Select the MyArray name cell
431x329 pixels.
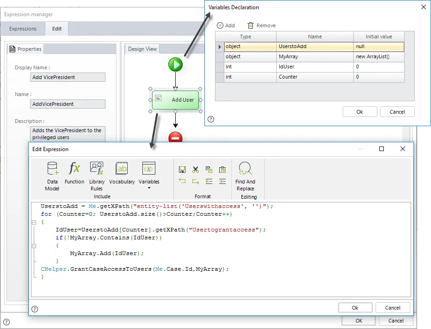click(315, 56)
